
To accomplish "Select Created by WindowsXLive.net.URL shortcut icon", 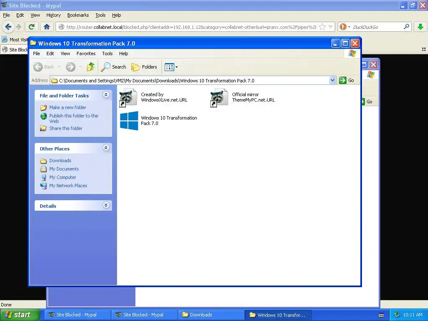I will point(128,97).
